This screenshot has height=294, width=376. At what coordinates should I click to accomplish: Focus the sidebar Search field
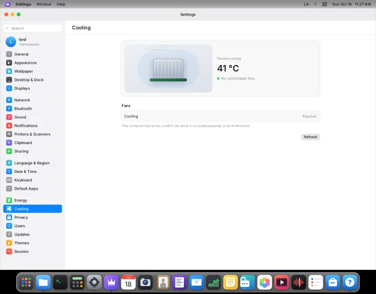32,28
